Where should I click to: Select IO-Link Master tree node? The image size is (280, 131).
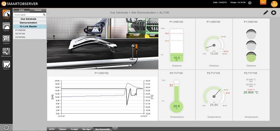coord(30,26)
